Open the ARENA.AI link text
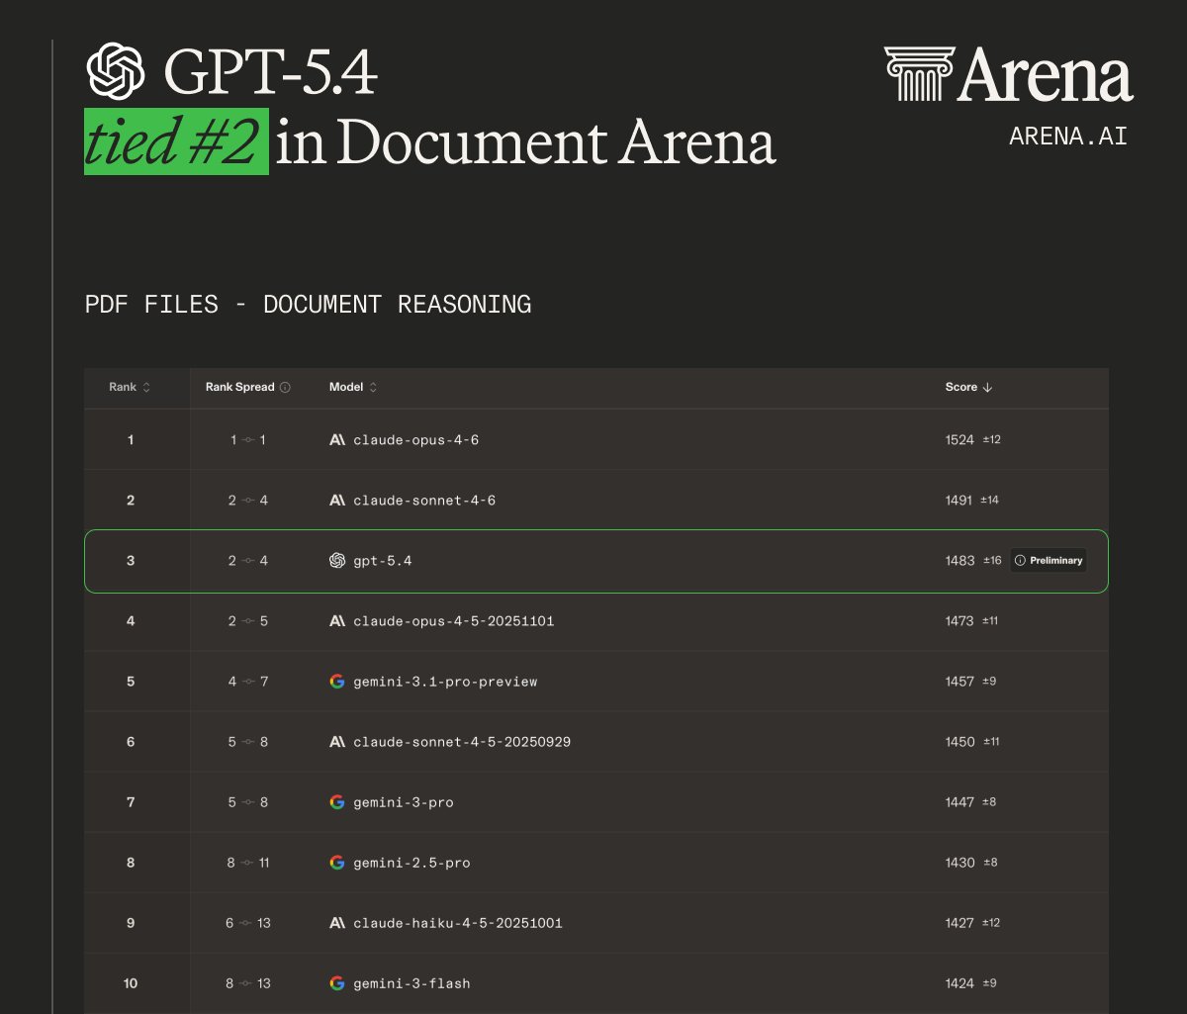Viewport: 1187px width, 1014px height. [1067, 137]
